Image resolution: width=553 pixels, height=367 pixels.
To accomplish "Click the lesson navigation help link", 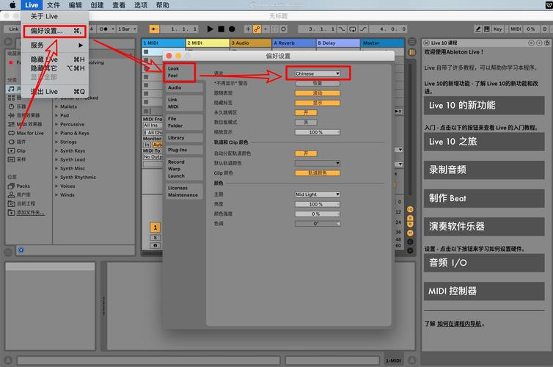I will [459, 324].
